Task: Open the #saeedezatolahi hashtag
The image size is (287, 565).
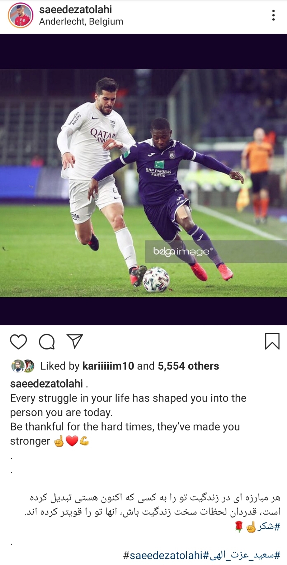Action: tap(164, 555)
